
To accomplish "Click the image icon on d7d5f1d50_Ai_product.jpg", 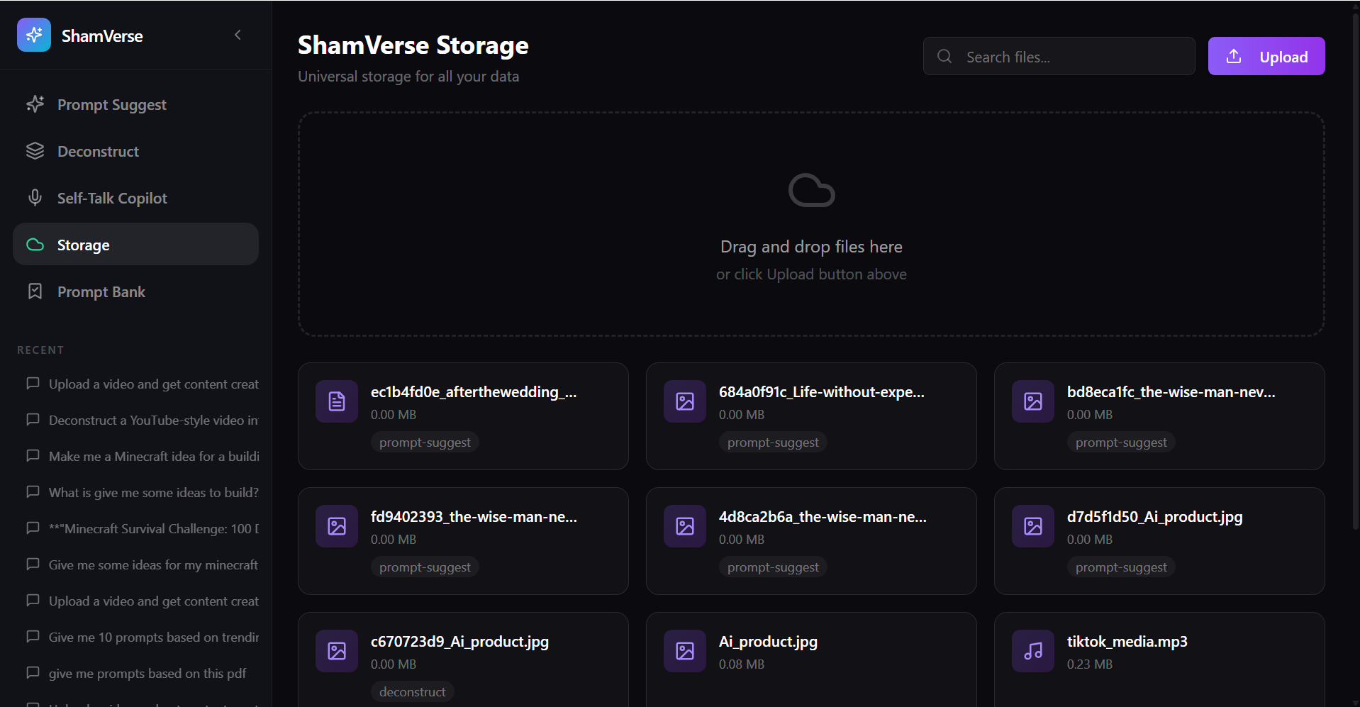I will (1032, 525).
